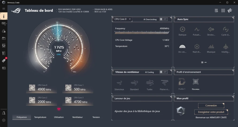This screenshot has height=127, width=238.
Task: Click the Mon profil avatar logo
Action: (181, 111)
